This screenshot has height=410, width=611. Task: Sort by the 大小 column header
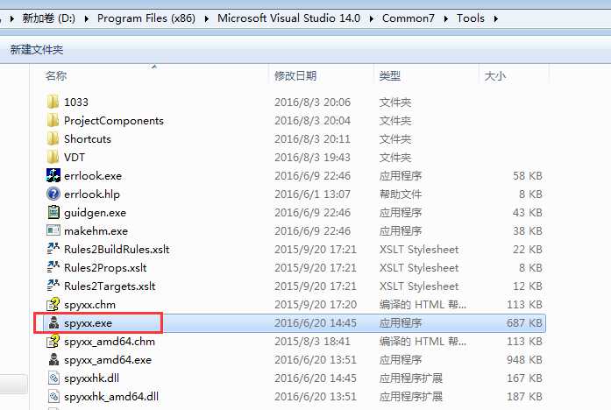[495, 75]
